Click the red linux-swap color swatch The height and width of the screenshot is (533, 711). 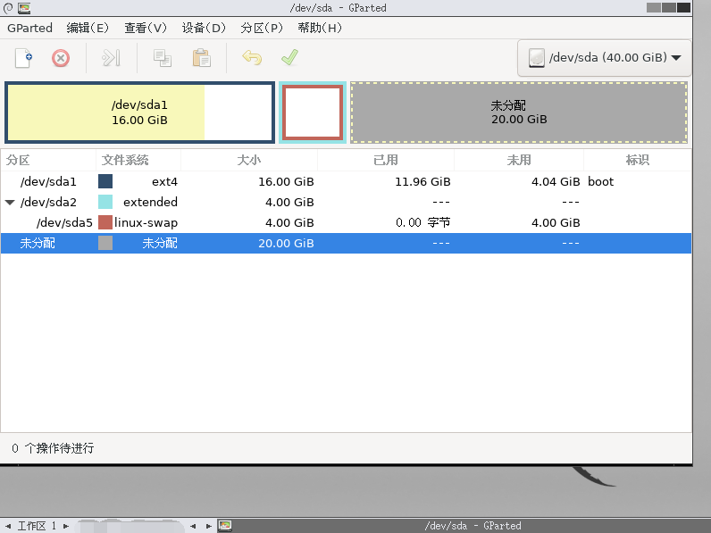[x=105, y=222]
